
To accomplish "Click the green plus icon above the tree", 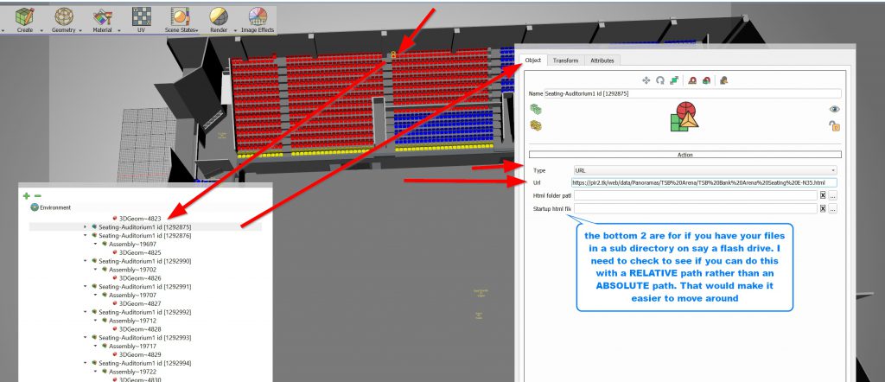I will pyautogui.click(x=27, y=196).
